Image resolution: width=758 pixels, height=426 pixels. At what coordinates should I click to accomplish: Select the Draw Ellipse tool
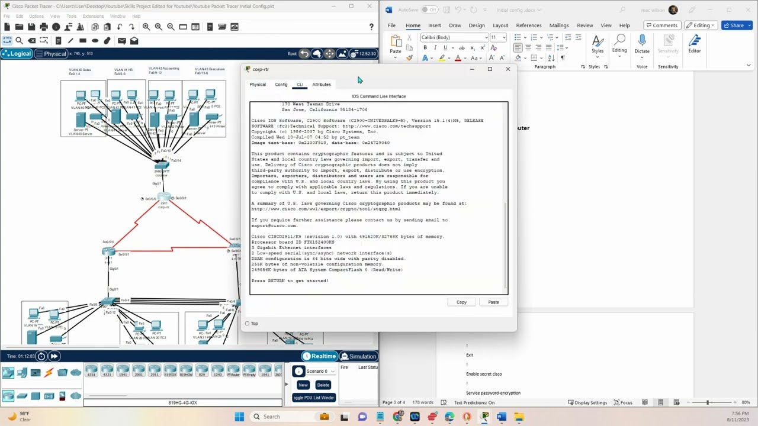coord(95,40)
